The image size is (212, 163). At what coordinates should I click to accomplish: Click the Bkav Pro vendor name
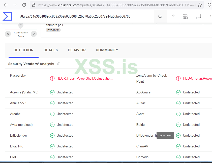[17, 146]
